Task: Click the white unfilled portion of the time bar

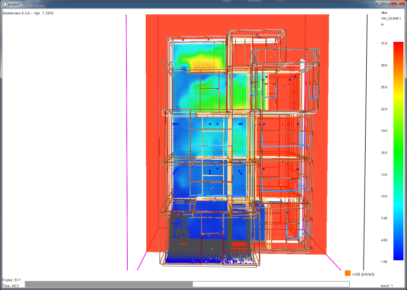Action: pos(271,284)
